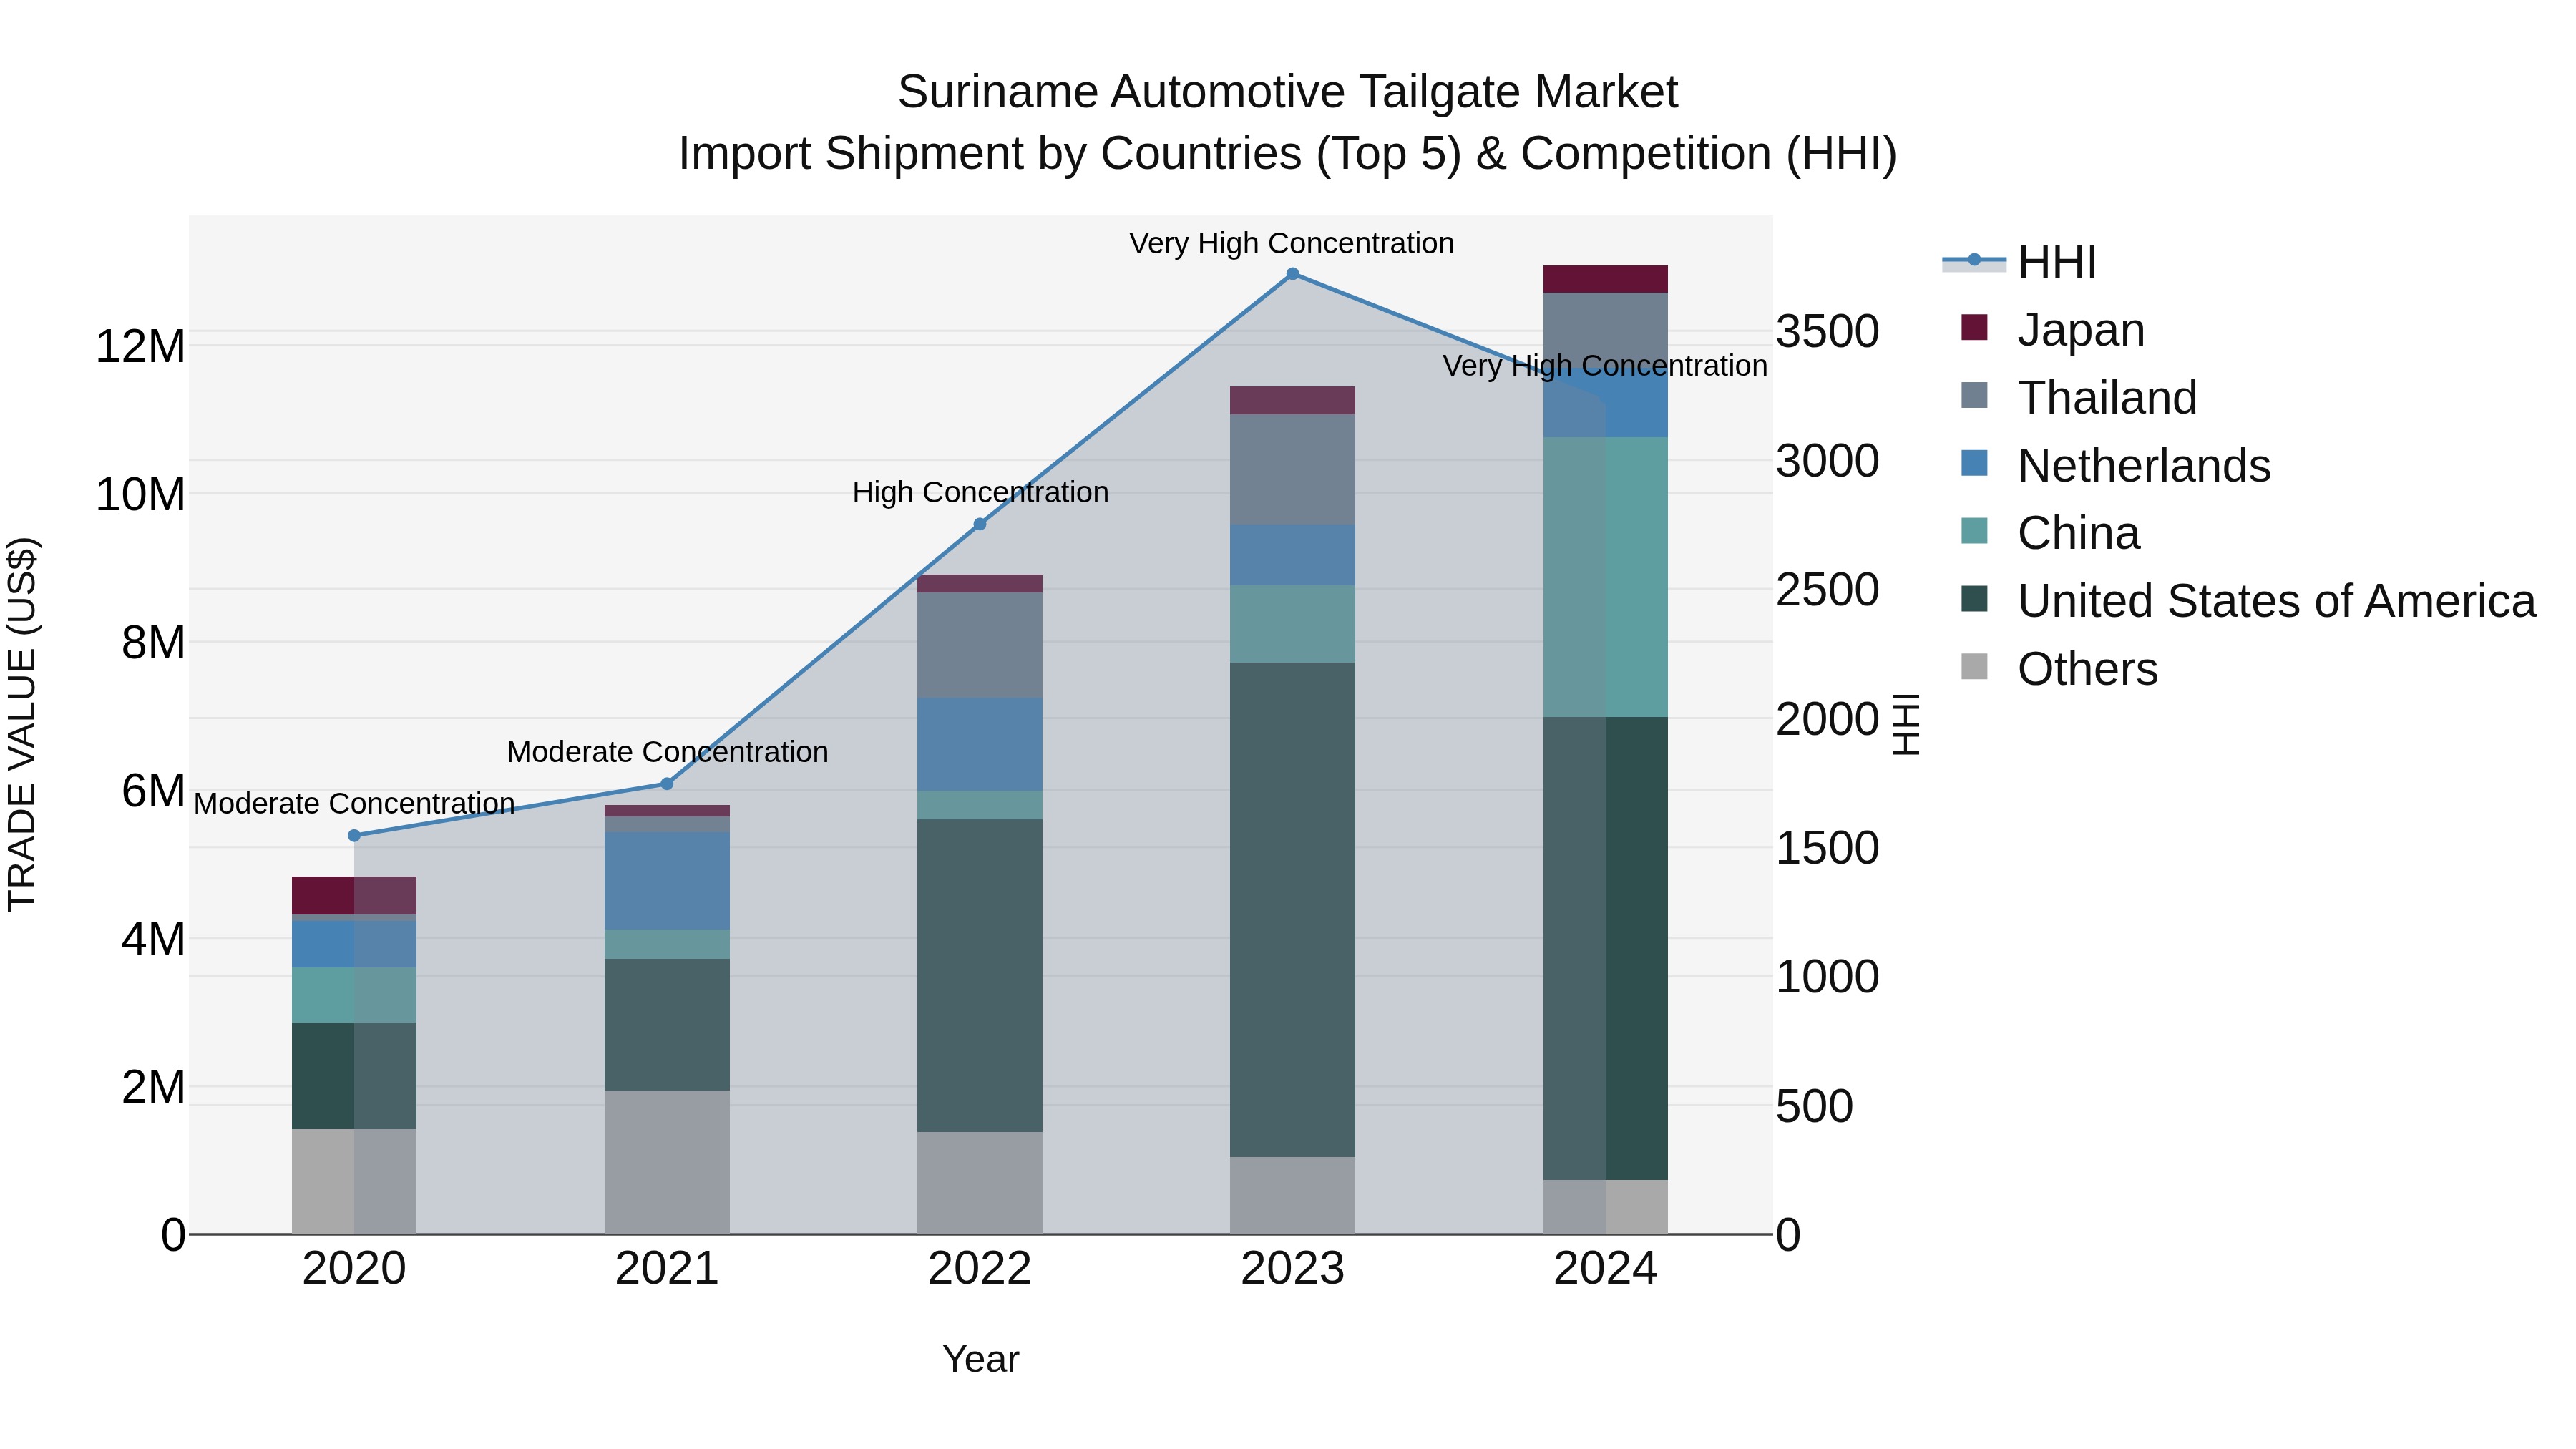2576x1449 pixels.
Task: Click the 2000 tick on HHI axis
Action: 1828,719
